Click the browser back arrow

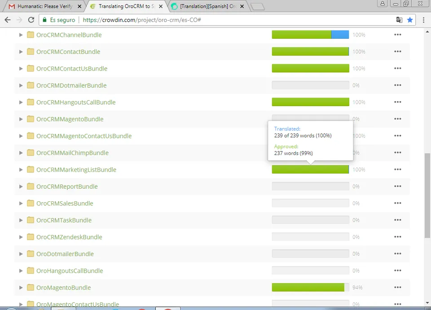point(8,20)
